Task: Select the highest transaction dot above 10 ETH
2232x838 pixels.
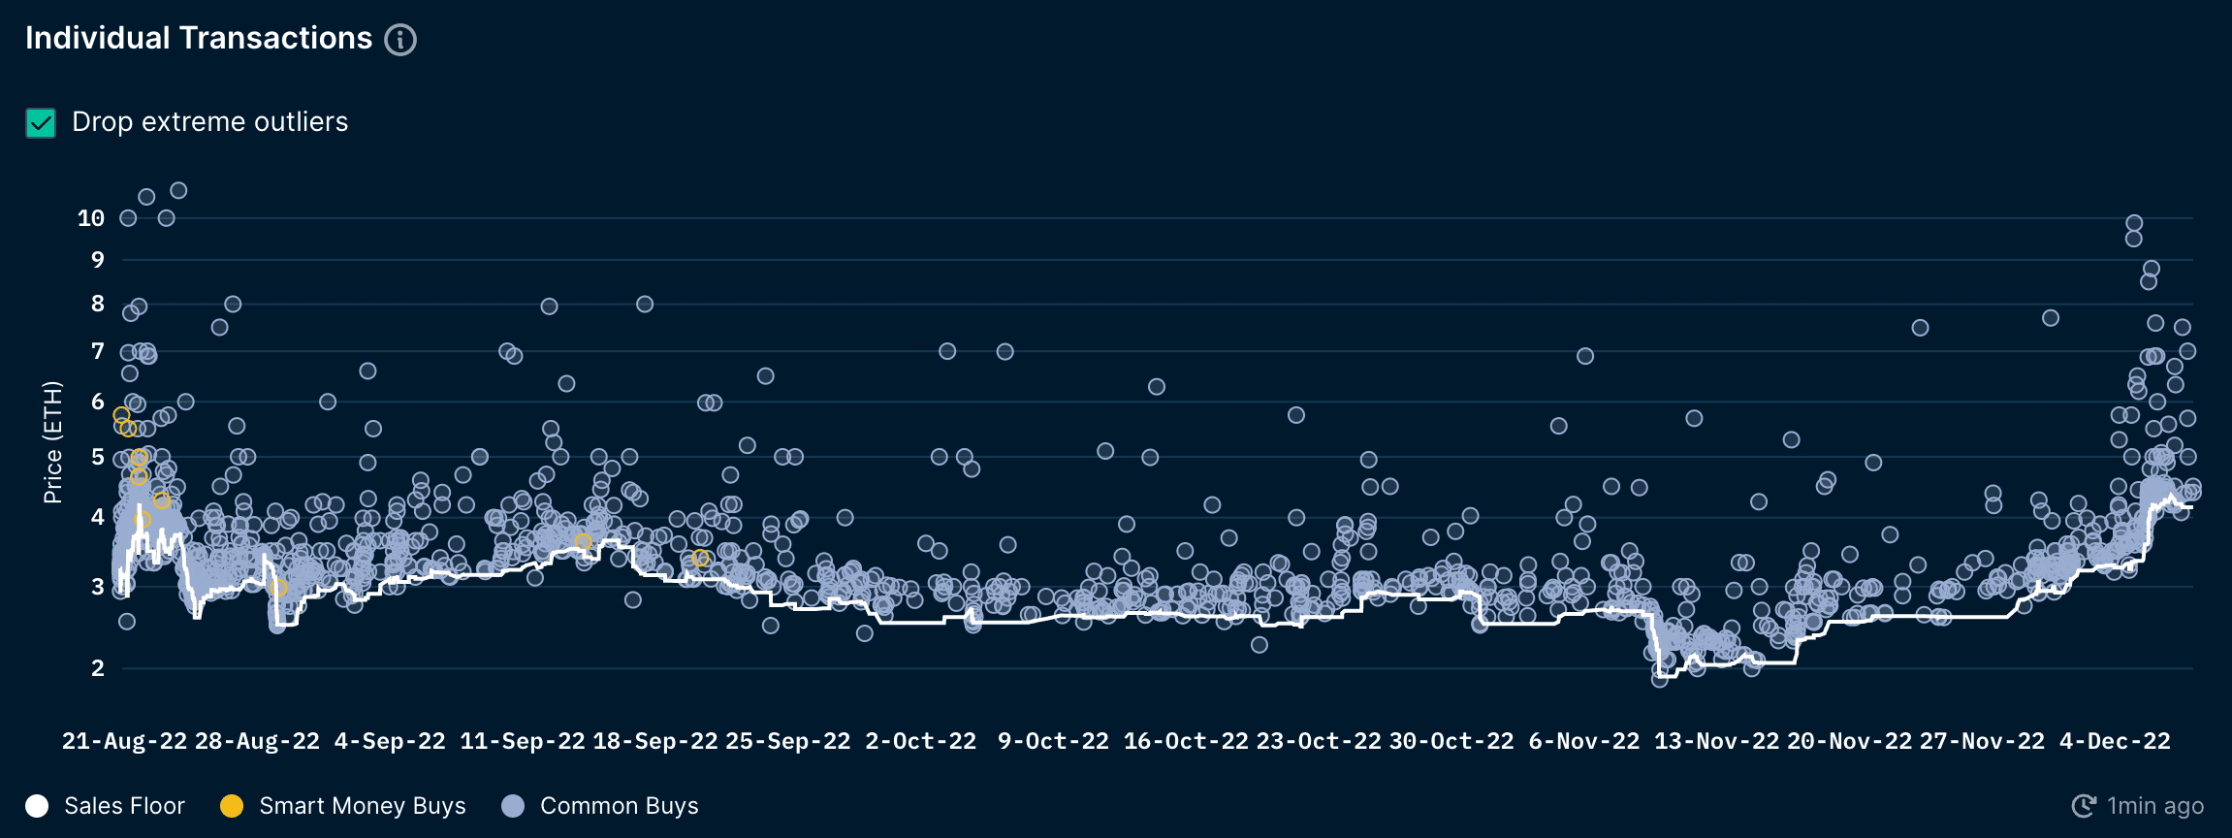Action: [178, 190]
